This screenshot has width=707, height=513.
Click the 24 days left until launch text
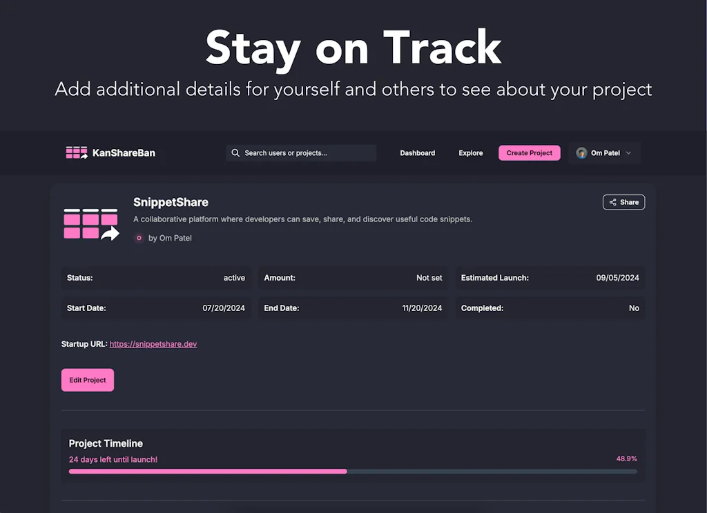coord(113,459)
